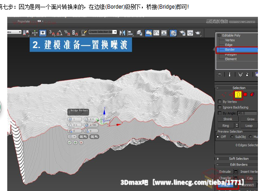Click the Grow button
262x191 pixels.
point(250,119)
